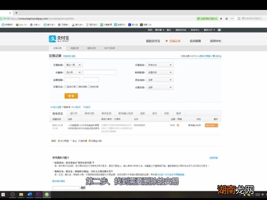Select the 成功 status tab
Image resolution: width=267 pixels, height=200 pixels.
point(154,114)
